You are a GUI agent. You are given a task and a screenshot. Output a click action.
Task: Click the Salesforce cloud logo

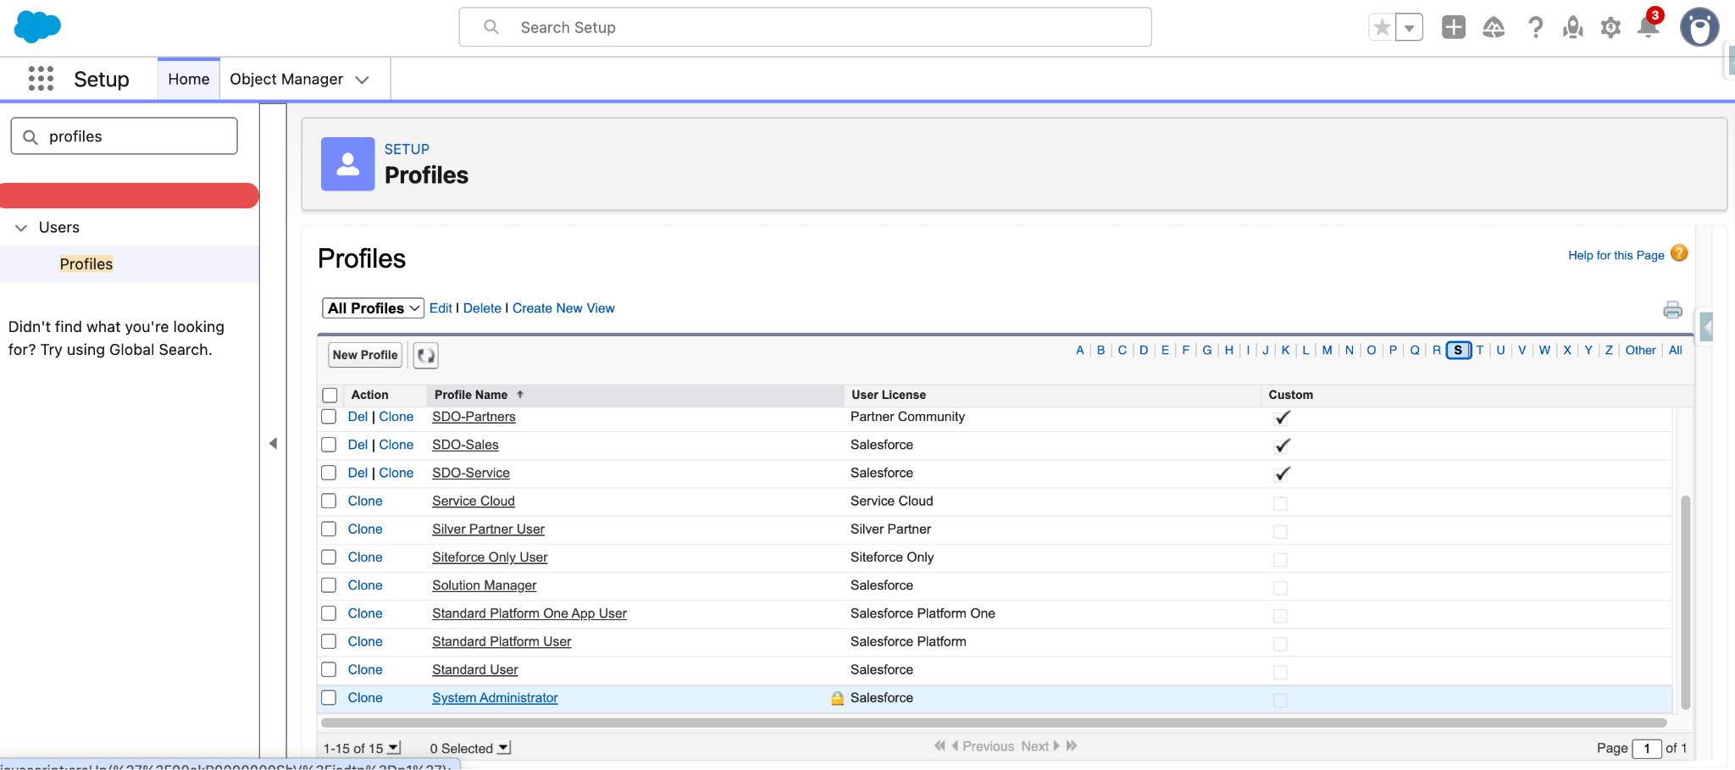coord(37,27)
